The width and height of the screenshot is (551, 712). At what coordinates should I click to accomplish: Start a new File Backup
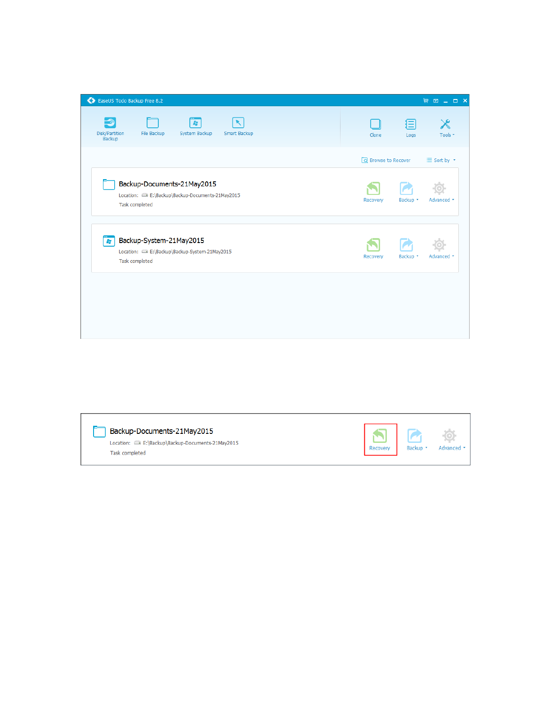153,126
